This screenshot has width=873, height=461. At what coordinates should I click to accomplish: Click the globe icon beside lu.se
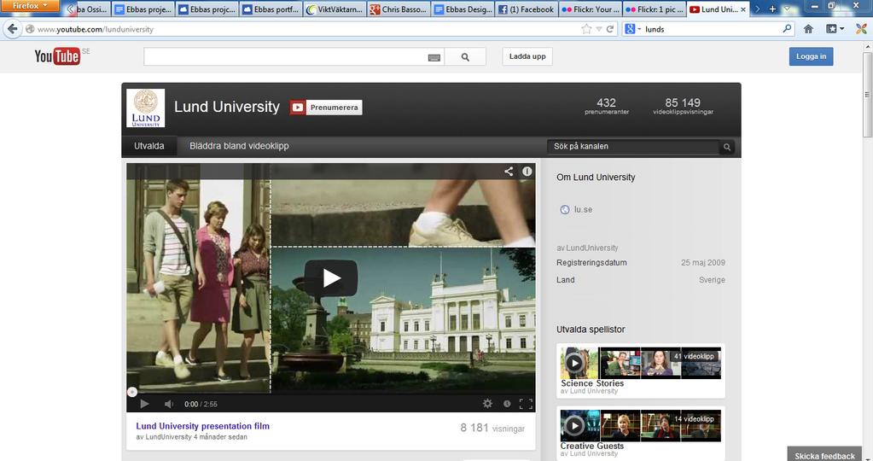[565, 209]
